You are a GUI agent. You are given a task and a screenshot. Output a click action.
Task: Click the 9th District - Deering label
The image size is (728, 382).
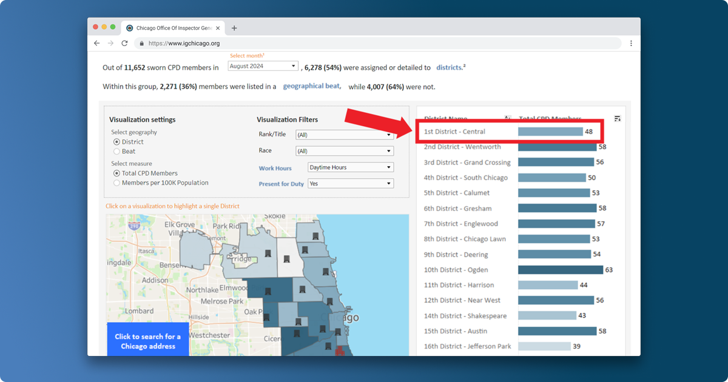[x=456, y=255]
